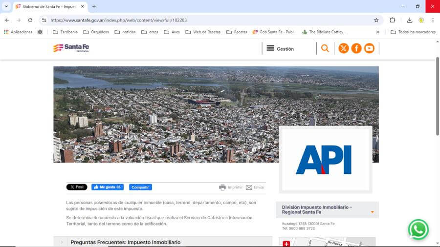The width and height of the screenshot is (440, 247).
Task: Close the Gobierno de Santa Fe tab
Action: [83, 6]
